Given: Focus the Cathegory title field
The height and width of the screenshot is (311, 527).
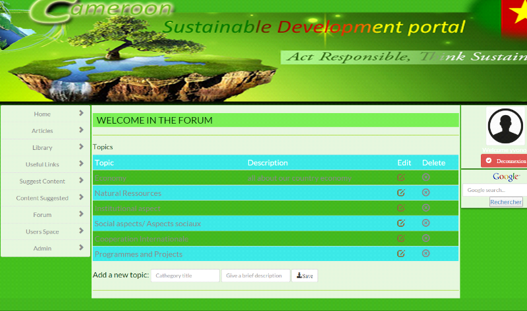Looking at the screenshot, I should 185,275.
